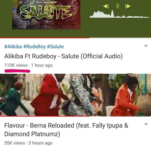
Task: Play the Berna Reloaded dancing video thumbnail
Action: pos(75,95)
